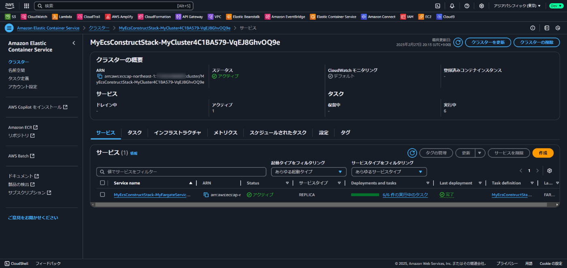Switch to the メトリクス tab

click(225, 132)
